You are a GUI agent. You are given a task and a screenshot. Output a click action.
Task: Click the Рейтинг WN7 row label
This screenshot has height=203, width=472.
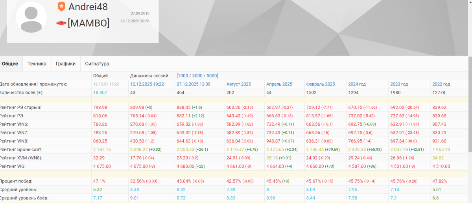point(14,132)
